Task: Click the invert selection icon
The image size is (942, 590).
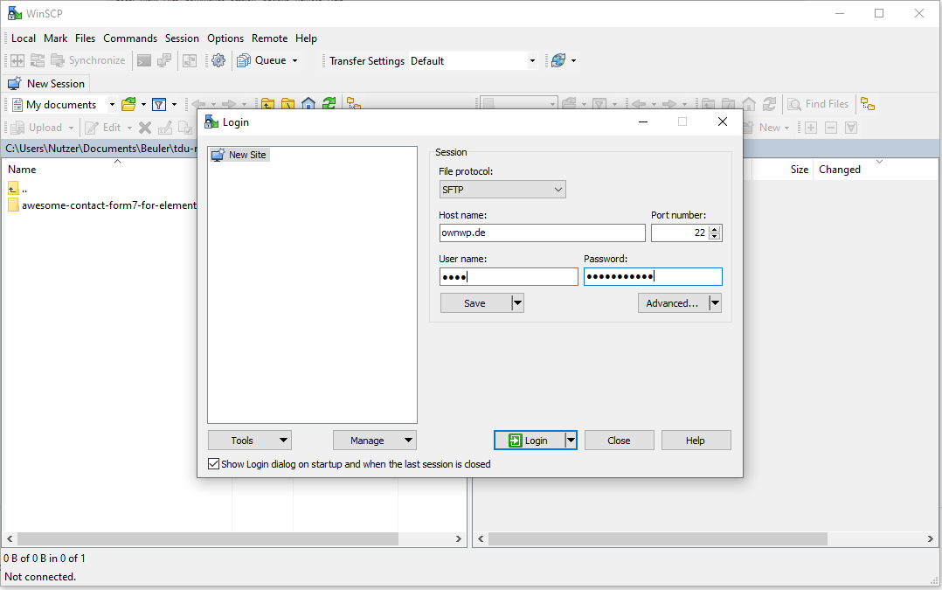Action: coord(851,128)
